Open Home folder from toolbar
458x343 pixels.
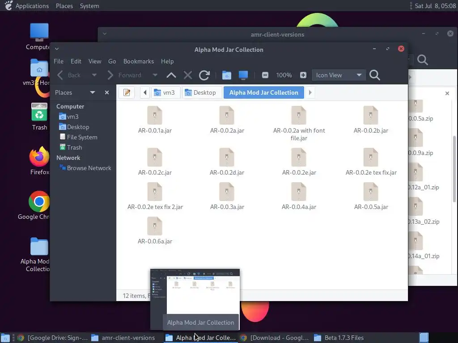tap(227, 75)
